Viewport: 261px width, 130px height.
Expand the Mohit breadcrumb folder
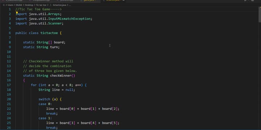tap(19, 5)
